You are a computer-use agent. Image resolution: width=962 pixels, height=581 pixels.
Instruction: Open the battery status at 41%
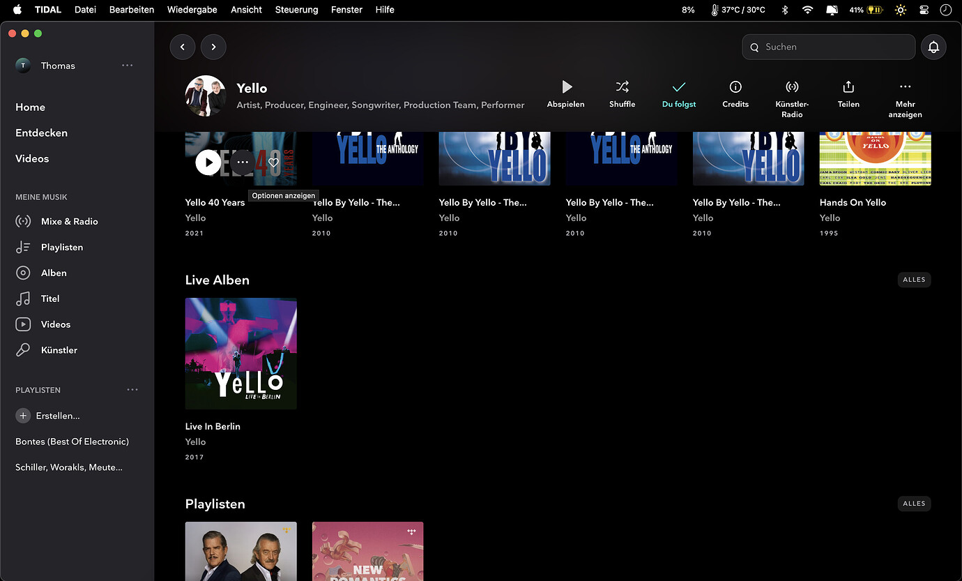pos(866,10)
